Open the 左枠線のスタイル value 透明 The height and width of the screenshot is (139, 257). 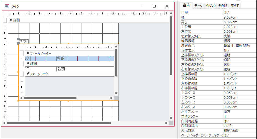[240, 65]
